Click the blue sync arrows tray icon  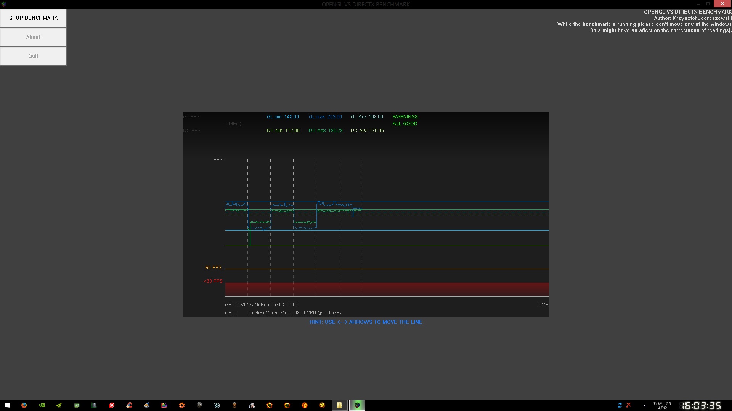pos(620,405)
